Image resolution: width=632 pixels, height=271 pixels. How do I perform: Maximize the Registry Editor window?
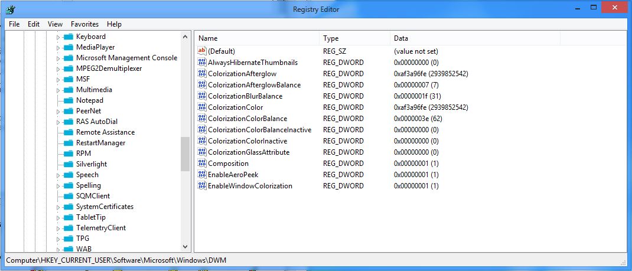point(593,7)
